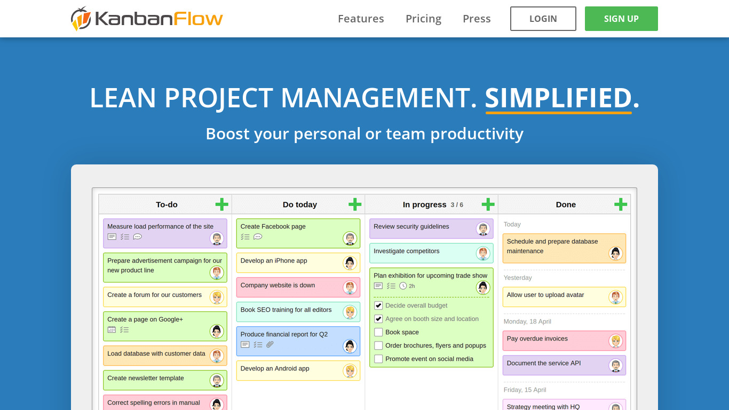Uncheck Decide overall budget subtask
The height and width of the screenshot is (410, 729).
pos(378,305)
